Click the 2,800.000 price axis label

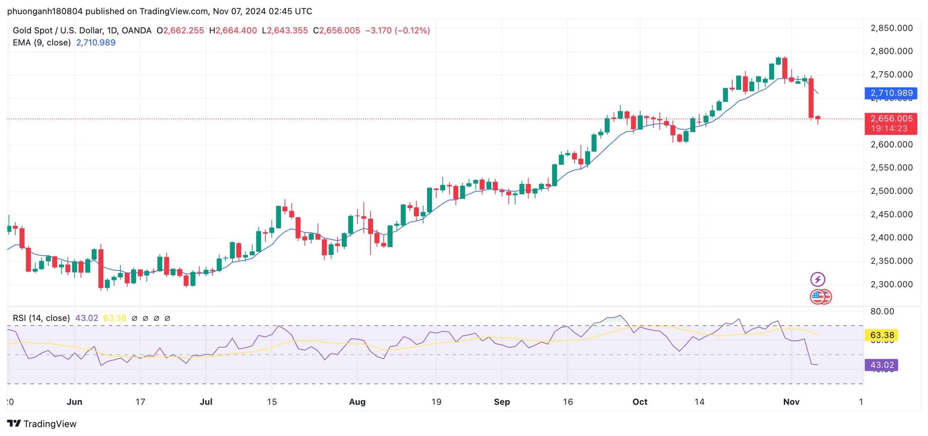coord(891,51)
